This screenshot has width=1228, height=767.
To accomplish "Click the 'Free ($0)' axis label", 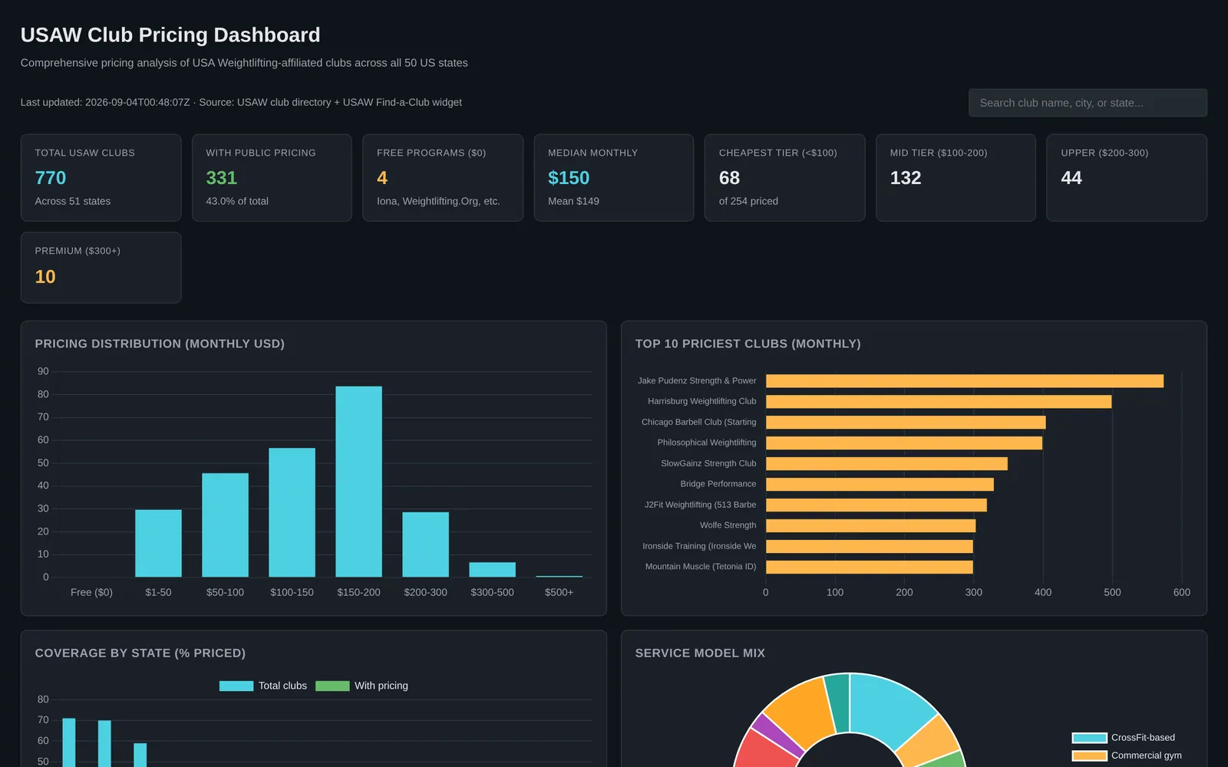I will click(x=91, y=593).
